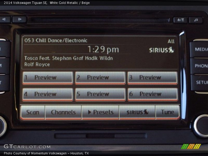This screenshot has height=156, width=208.
Task: Select preset 4 Preview
Action: coord(48,95)
